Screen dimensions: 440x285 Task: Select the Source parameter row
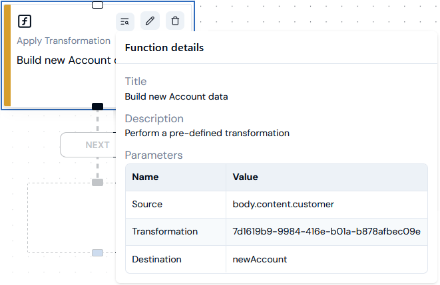[x=276, y=205]
